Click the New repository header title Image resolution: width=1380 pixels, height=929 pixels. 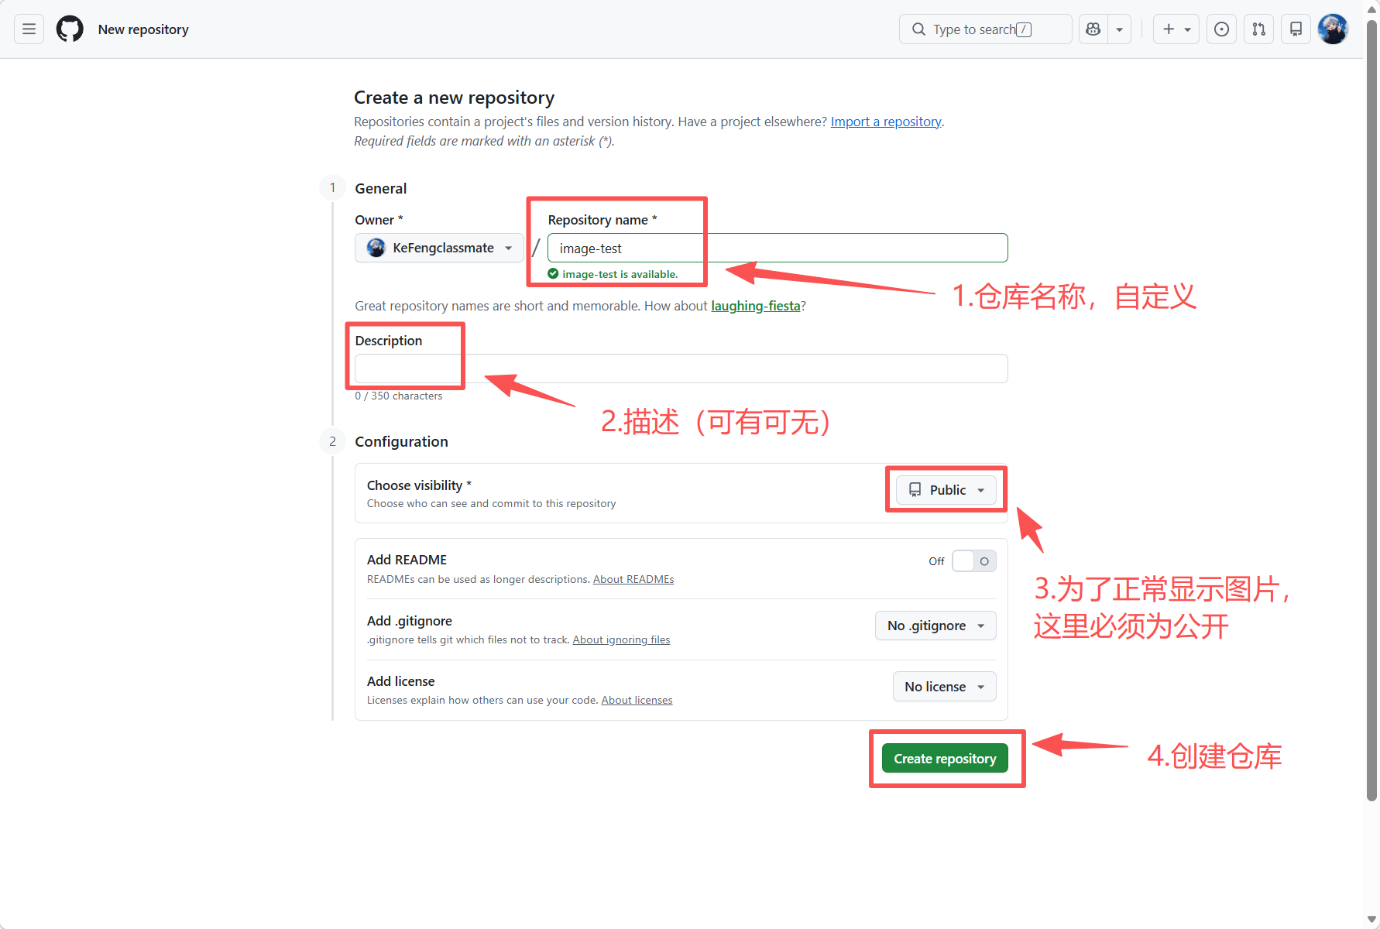143,29
